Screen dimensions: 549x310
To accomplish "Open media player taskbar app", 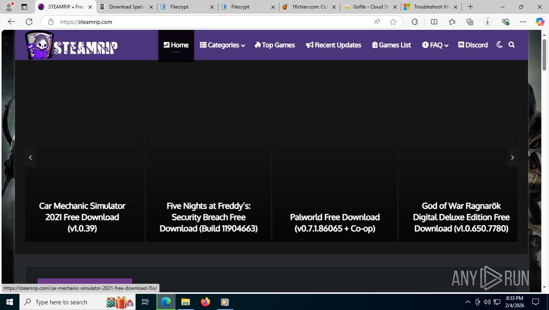I will pyautogui.click(x=225, y=302).
